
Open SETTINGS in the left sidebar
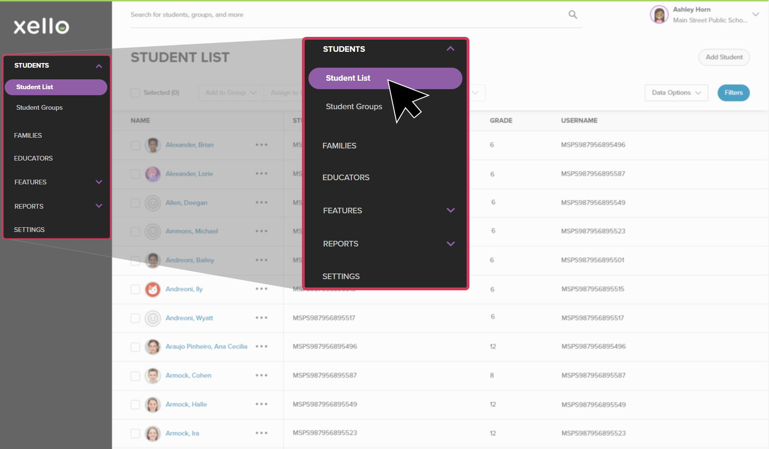(x=29, y=230)
